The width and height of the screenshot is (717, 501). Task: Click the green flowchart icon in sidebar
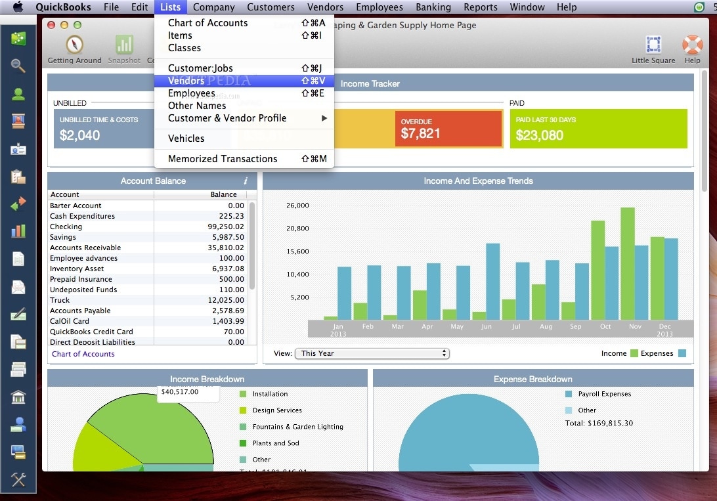pyautogui.click(x=18, y=39)
